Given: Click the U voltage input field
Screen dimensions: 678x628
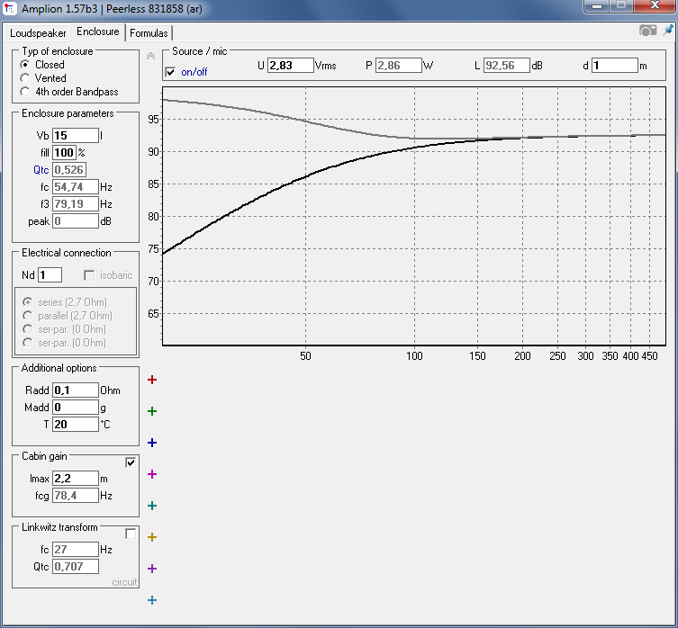Looking at the screenshot, I should (290, 66).
